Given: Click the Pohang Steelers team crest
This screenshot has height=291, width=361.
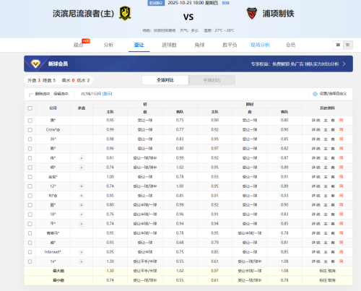Looking at the screenshot, I should pos(252,13).
